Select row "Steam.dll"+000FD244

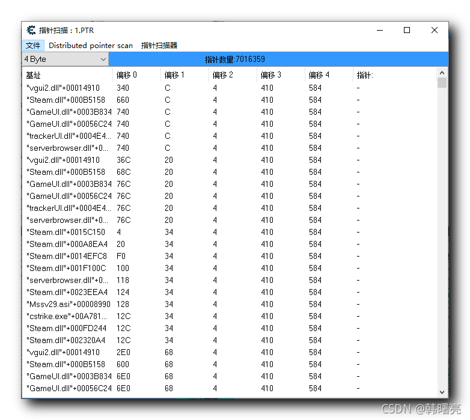[230, 328]
